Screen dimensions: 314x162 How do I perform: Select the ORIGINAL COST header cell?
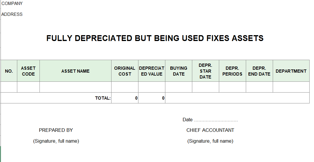(x=125, y=71)
